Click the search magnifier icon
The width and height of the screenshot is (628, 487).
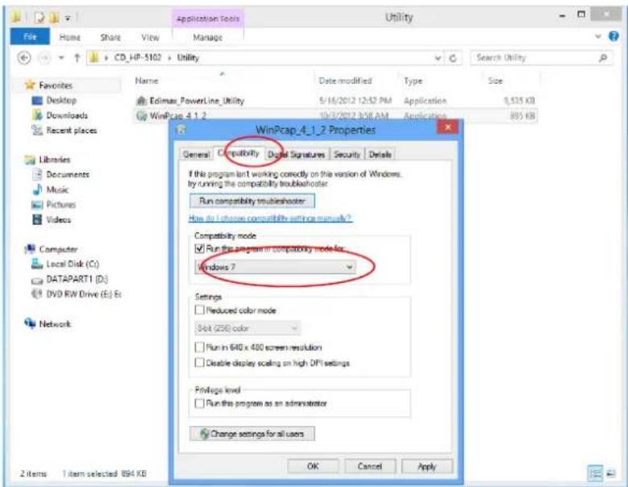(x=603, y=58)
